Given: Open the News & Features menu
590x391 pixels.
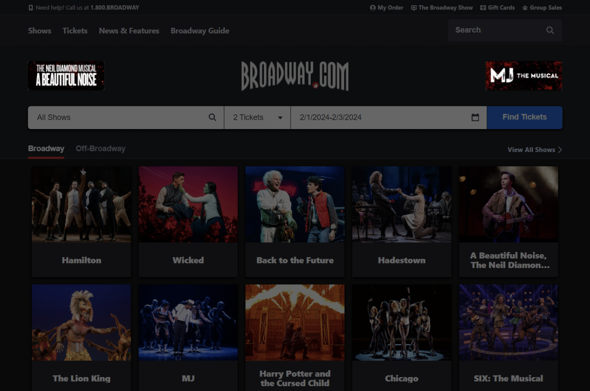Looking at the screenshot, I should (129, 31).
